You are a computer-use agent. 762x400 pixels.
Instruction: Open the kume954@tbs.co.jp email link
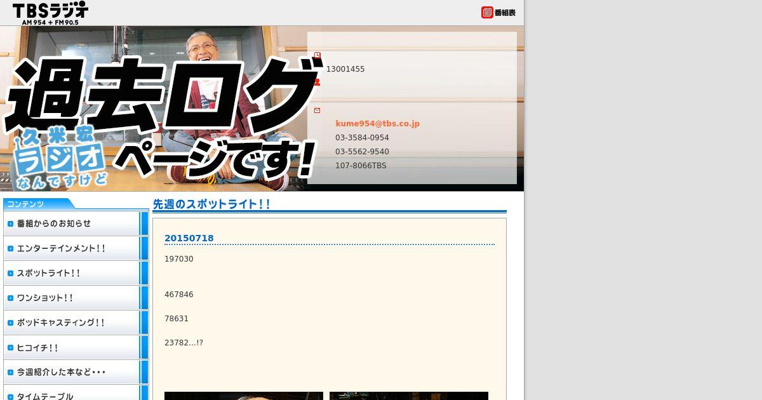click(377, 124)
